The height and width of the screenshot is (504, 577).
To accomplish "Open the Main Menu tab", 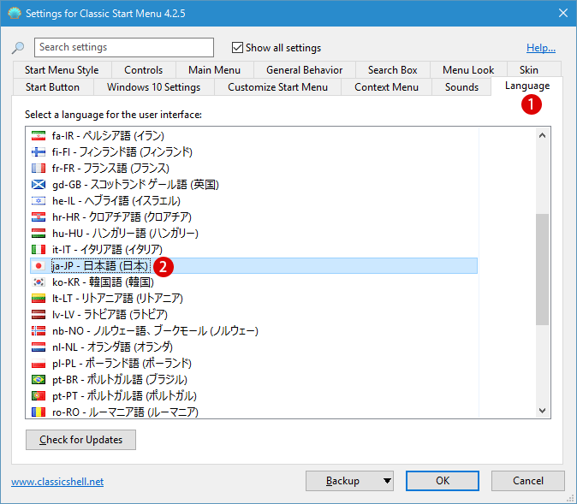I will coord(215,70).
